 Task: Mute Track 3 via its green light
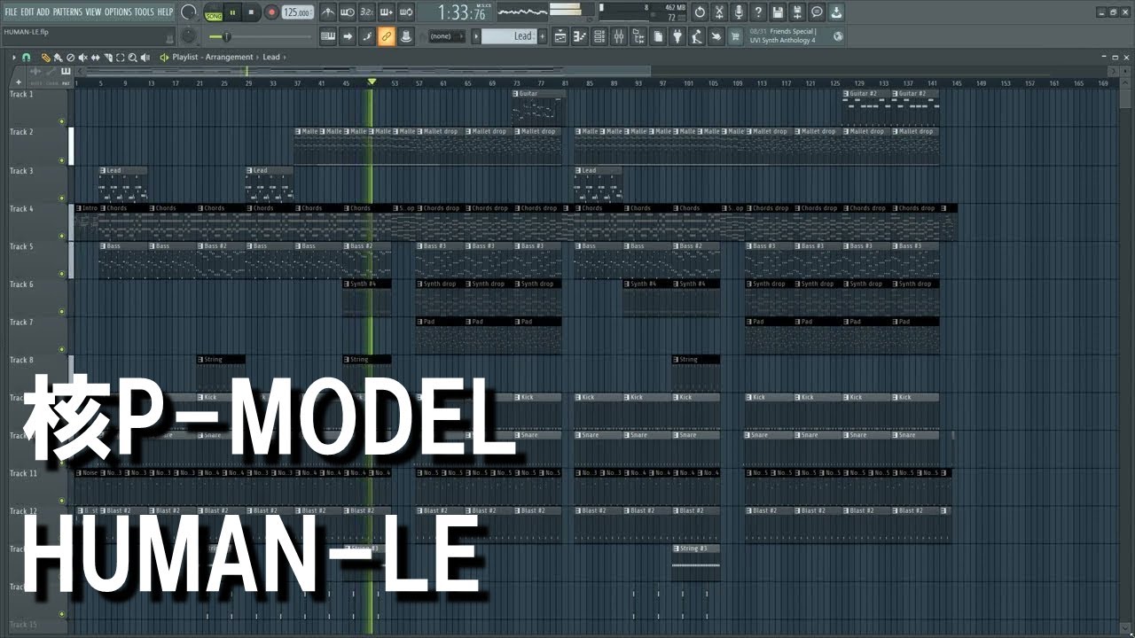pyautogui.click(x=62, y=198)
